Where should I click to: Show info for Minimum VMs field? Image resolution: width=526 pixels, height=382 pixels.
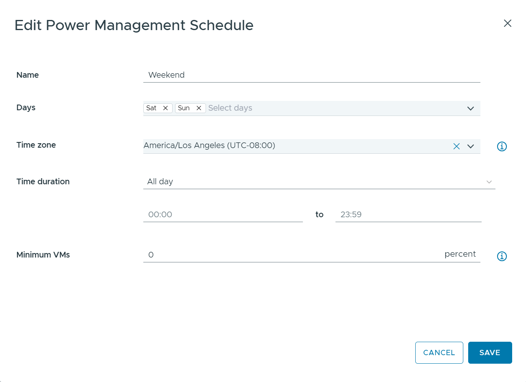pyautogui.click(x=502, y=256)
